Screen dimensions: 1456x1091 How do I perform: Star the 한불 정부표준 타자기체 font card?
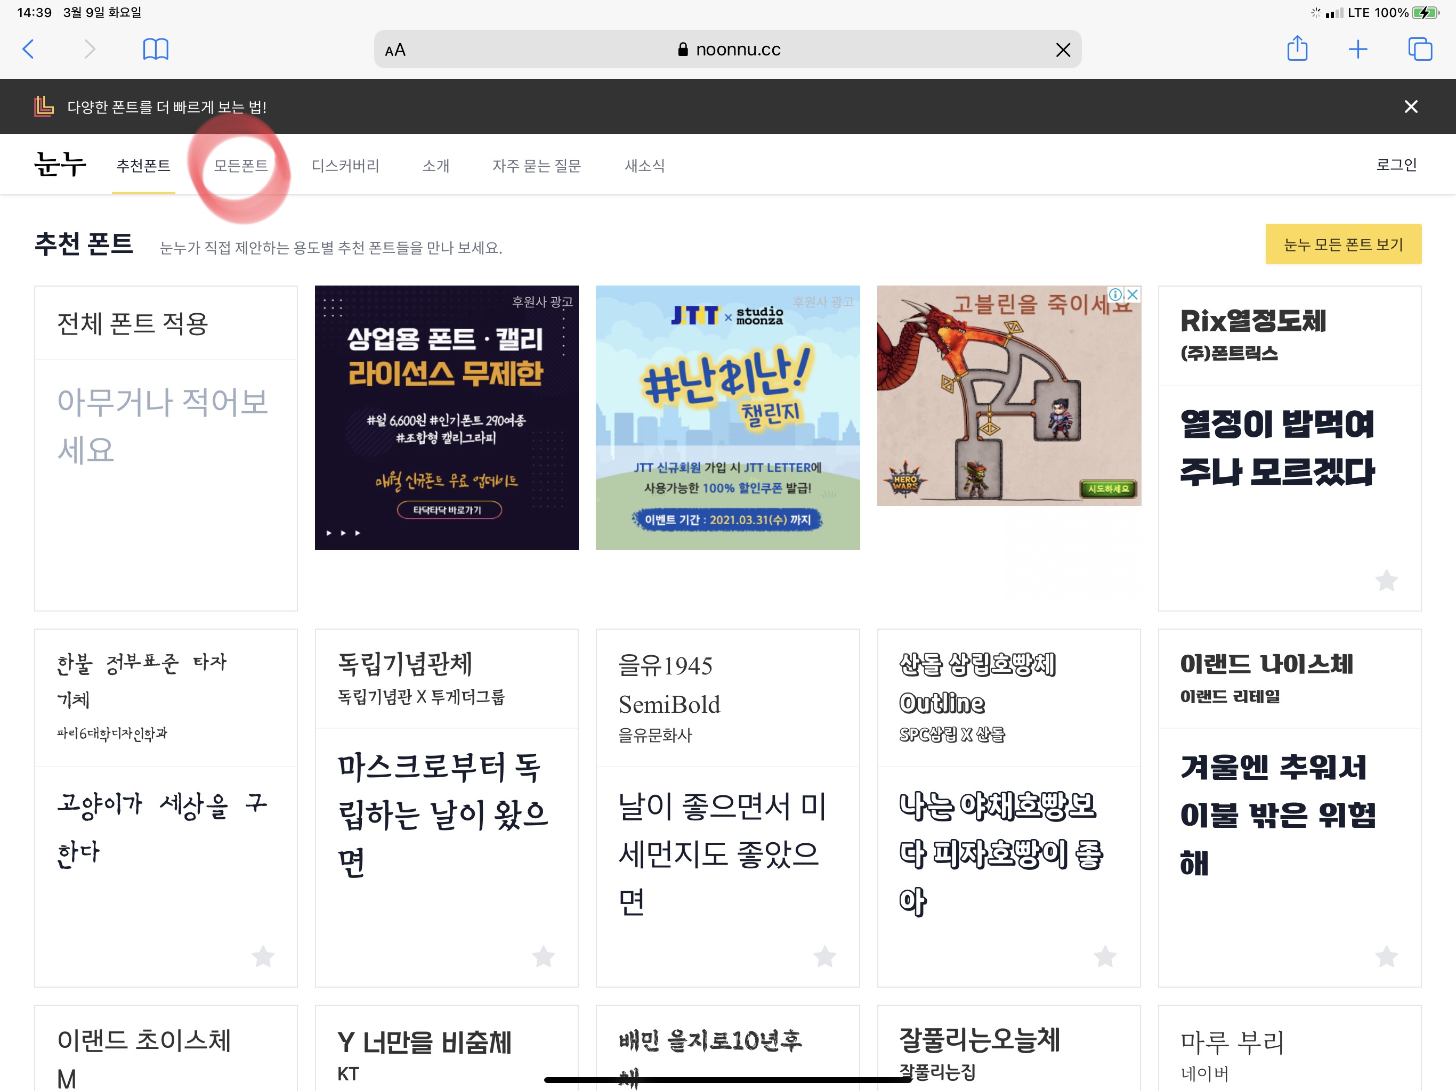(x=263, y=956)
